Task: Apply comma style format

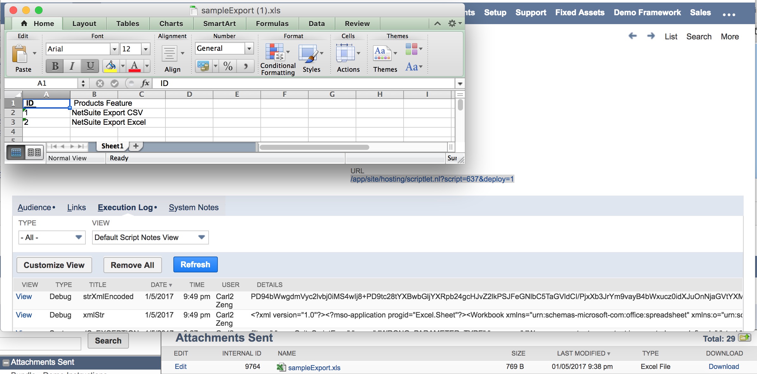Action: tap(245, 66)
